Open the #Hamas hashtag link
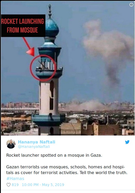Image resolution: width=135 pixels, height=193 pixels. 15,178
